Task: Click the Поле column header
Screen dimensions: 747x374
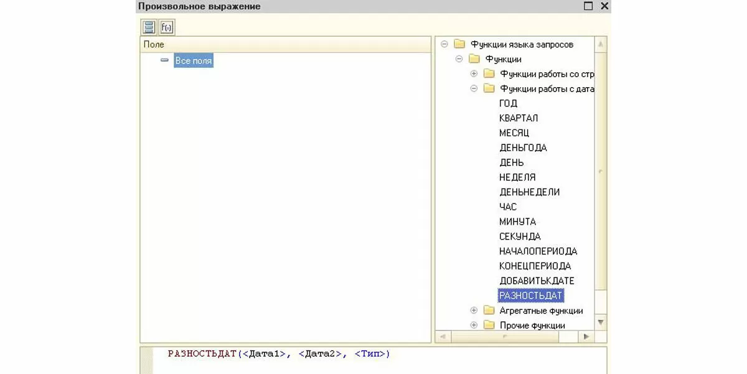Action: point(285,45)
